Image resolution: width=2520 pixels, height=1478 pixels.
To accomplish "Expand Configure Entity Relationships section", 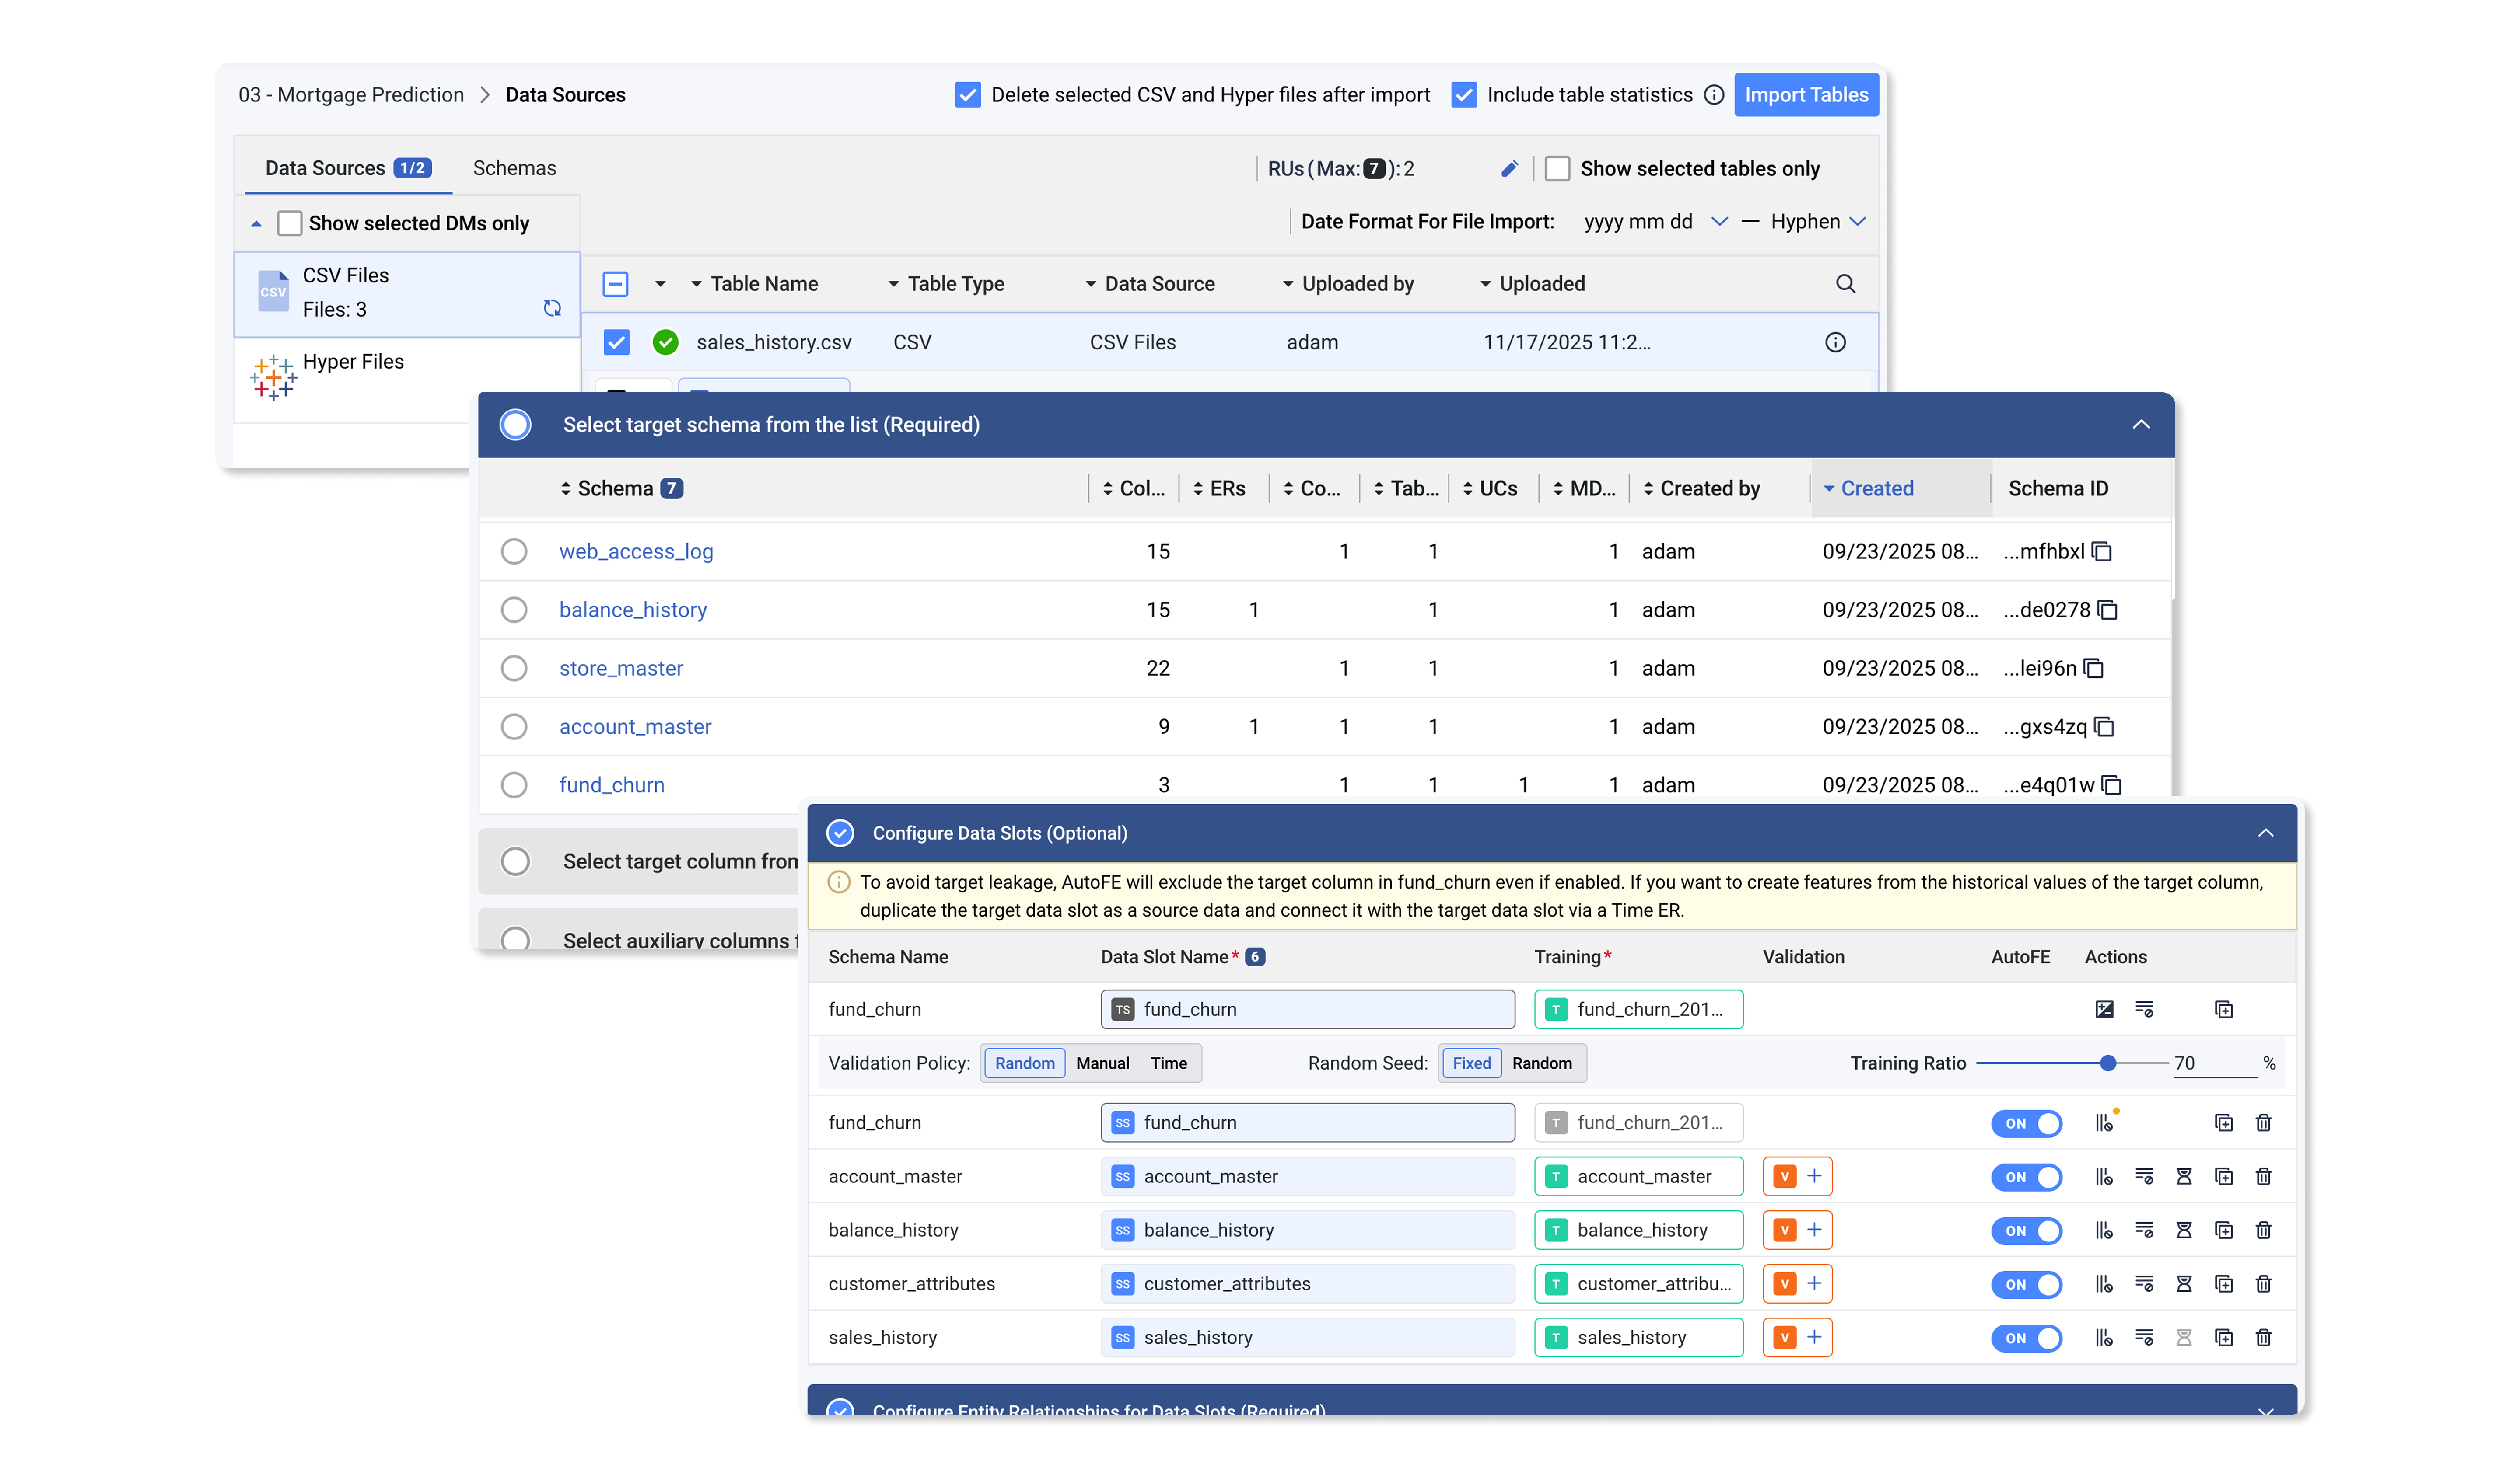I will click(2266, 1410).
